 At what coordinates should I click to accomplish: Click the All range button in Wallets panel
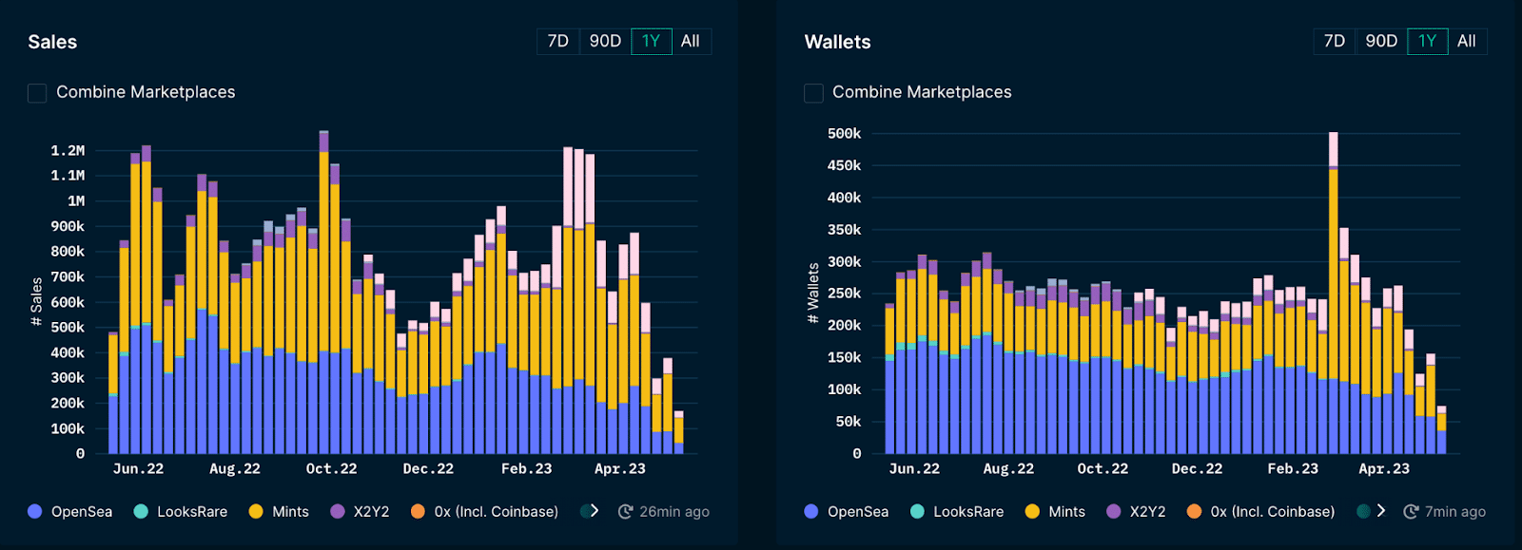(1467, 41)
